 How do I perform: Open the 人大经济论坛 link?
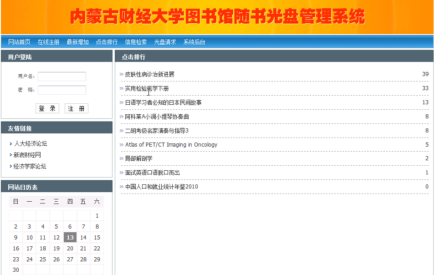31,143
